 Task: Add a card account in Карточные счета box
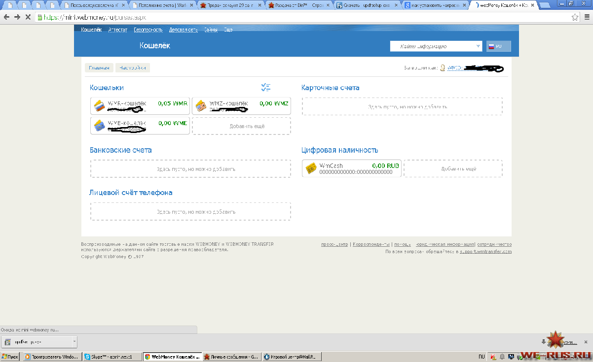pyautogui.click(x=402, y=106)
